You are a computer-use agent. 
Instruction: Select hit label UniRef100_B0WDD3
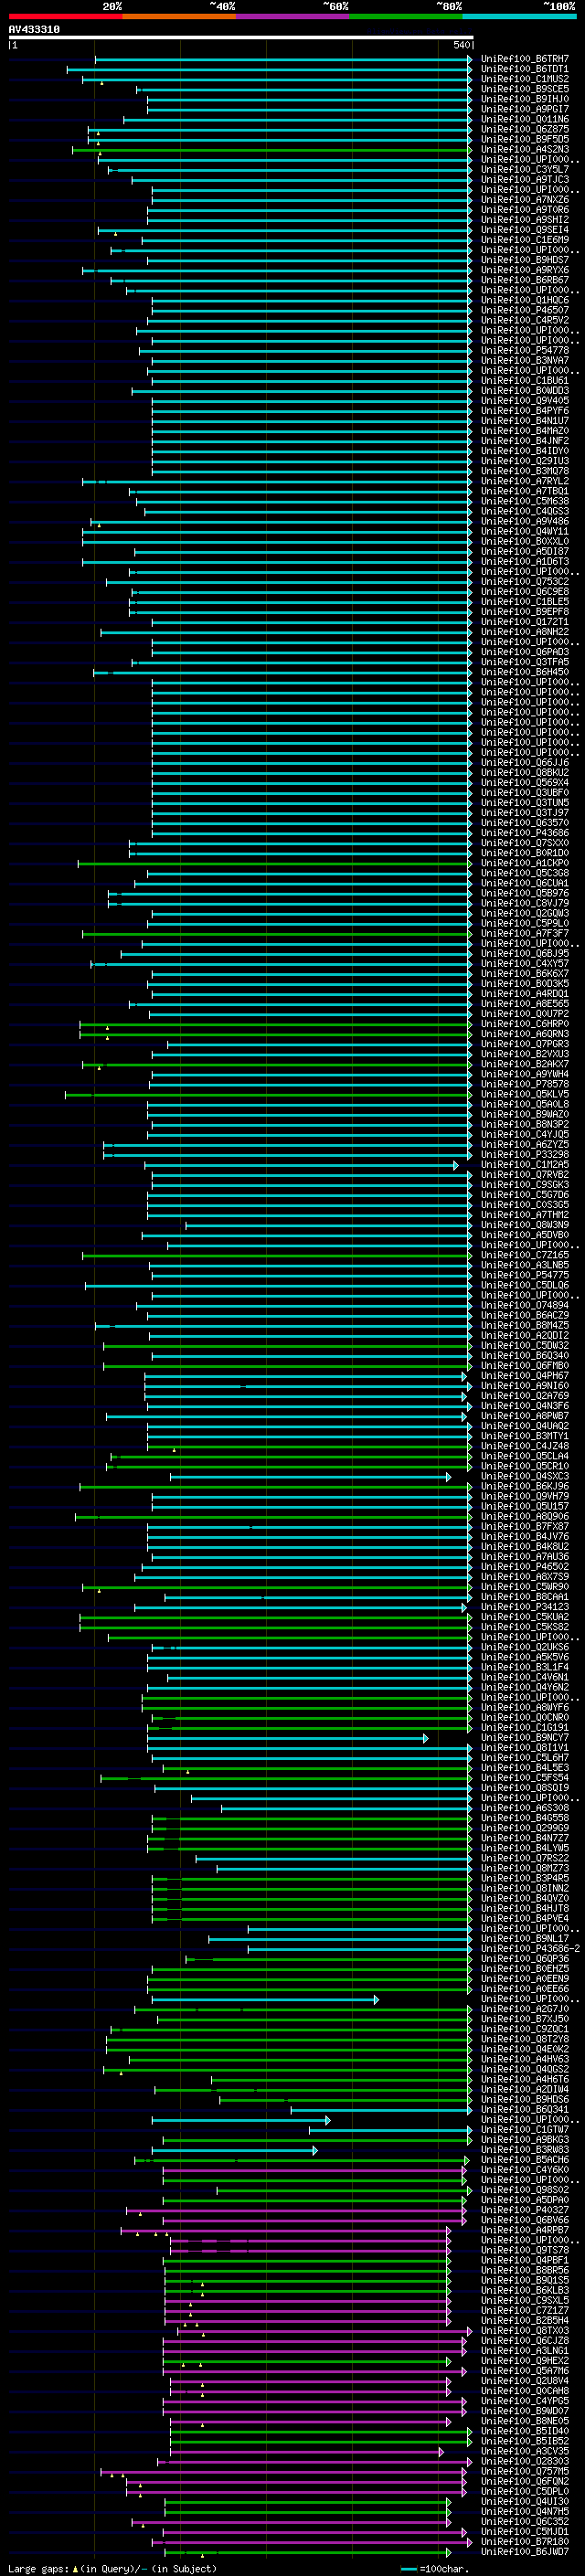click(525, 391)
